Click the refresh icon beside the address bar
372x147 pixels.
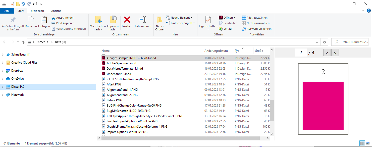[x=324, y=42]
